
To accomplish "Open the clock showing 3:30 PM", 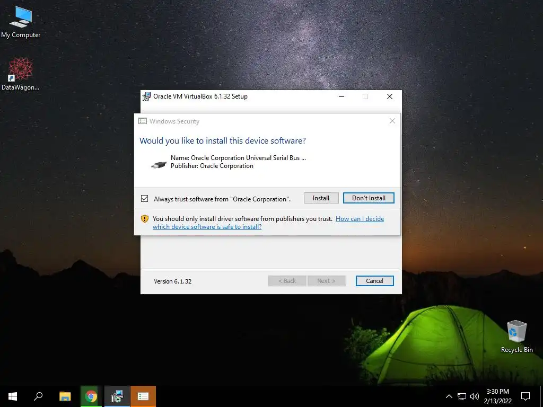I will pyautogui.click(x=497, y=396).
